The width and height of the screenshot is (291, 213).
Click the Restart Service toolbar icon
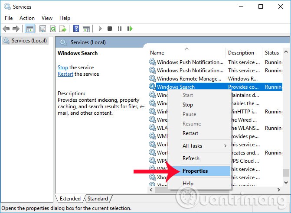[x=130, y=29]
